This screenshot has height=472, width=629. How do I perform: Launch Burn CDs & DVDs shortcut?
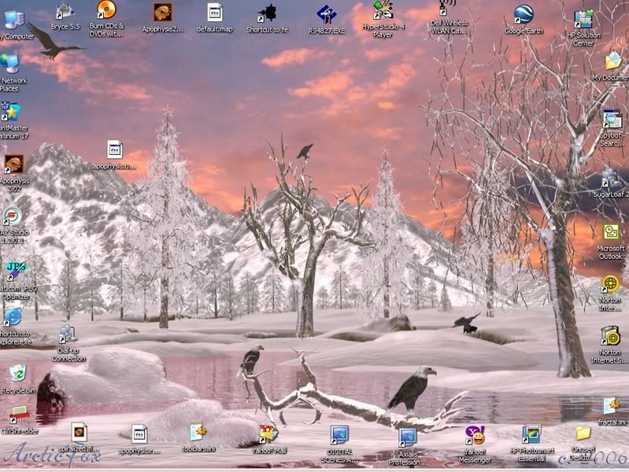pyautogui.click(x=106, y=11)
